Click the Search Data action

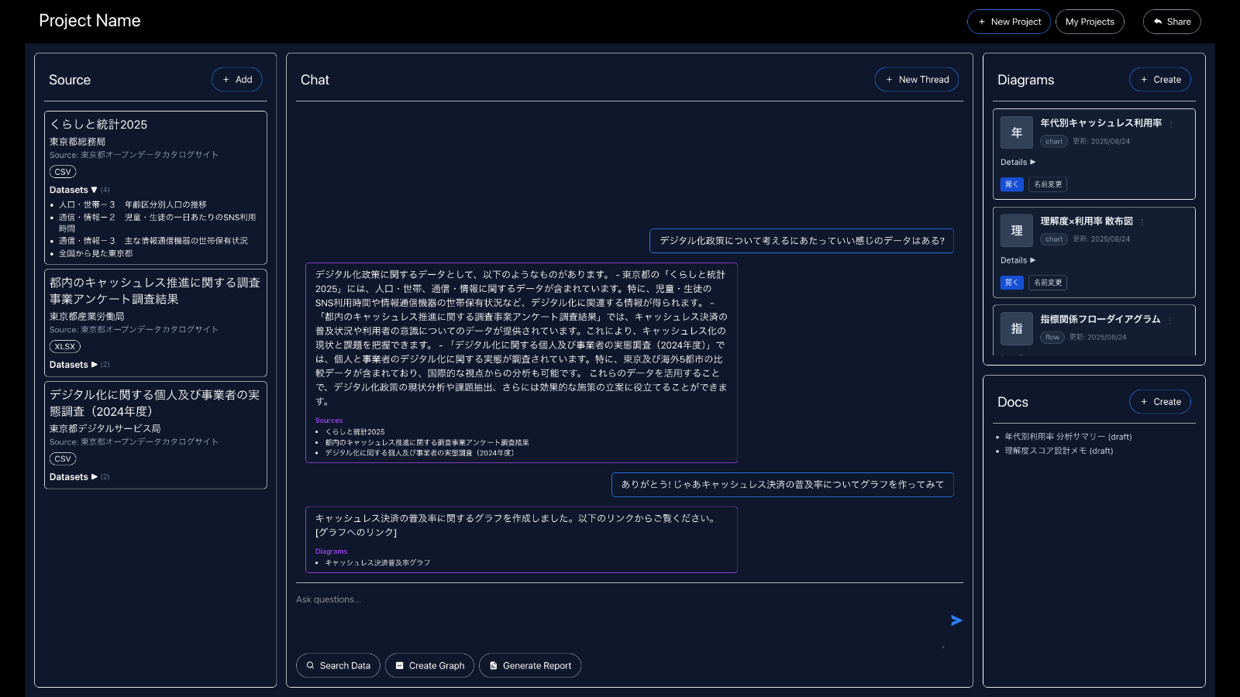(x=338, y=665)
